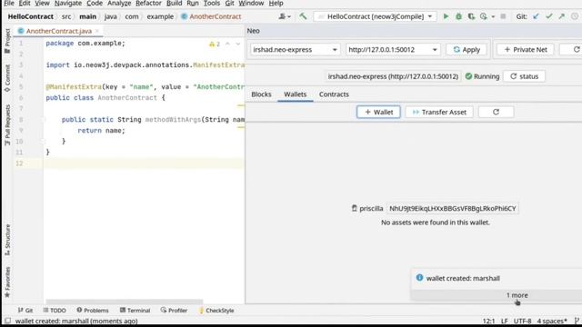The image size is (582, 327).
Task: Click HelloContract breadcrumb in navigation bar
Action: [x=30, y=16]
